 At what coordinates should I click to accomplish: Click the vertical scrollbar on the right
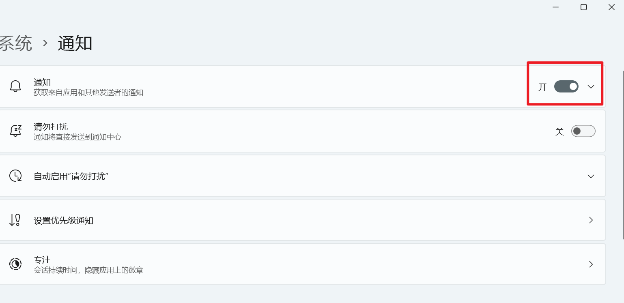tap(623, 154)
